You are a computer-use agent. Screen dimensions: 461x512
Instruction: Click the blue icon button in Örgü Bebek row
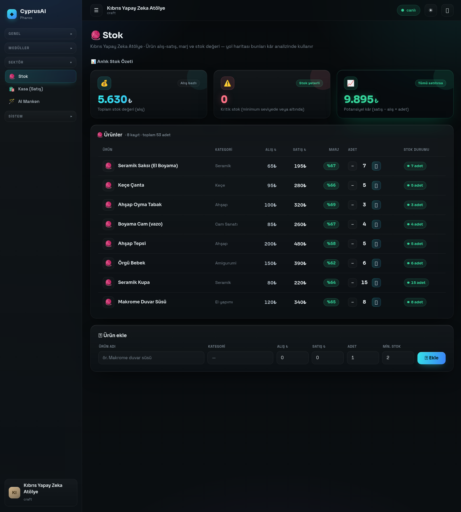pos(376,263)
